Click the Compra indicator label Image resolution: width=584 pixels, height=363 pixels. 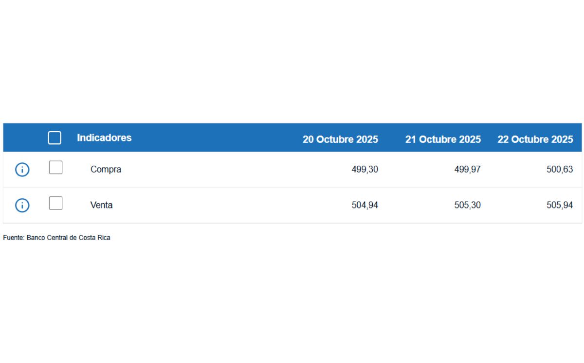point(106,170)
